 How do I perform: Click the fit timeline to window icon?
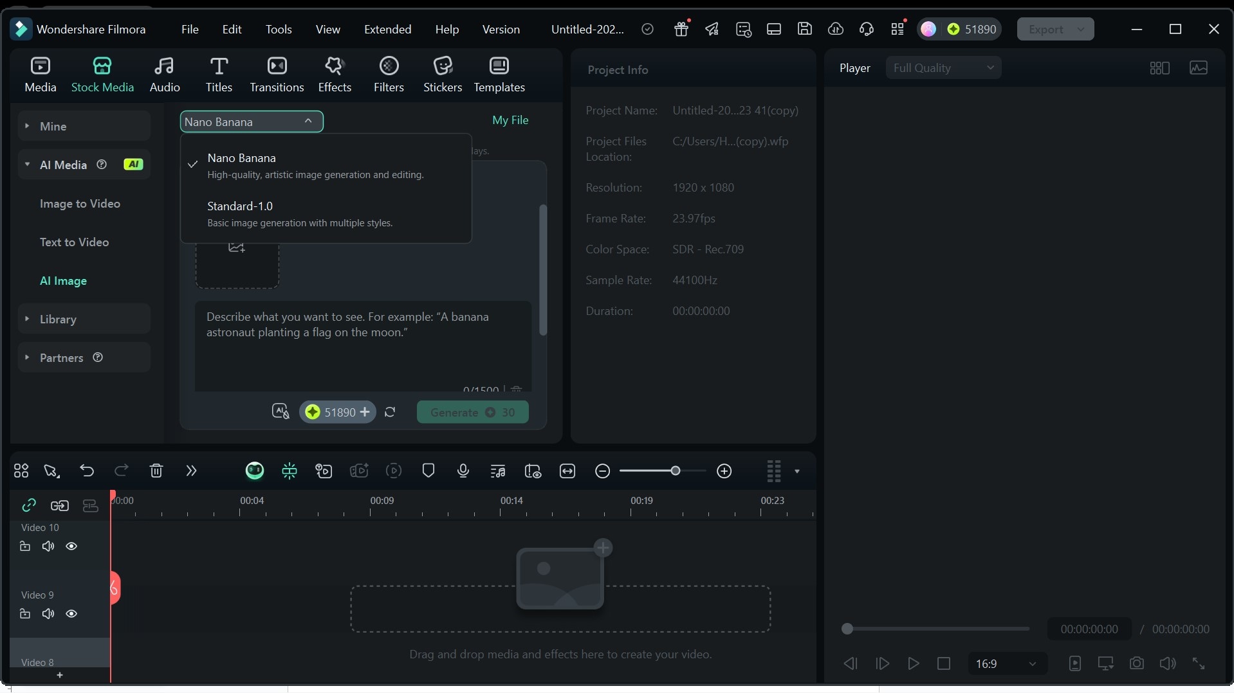(x=567, y=471)
